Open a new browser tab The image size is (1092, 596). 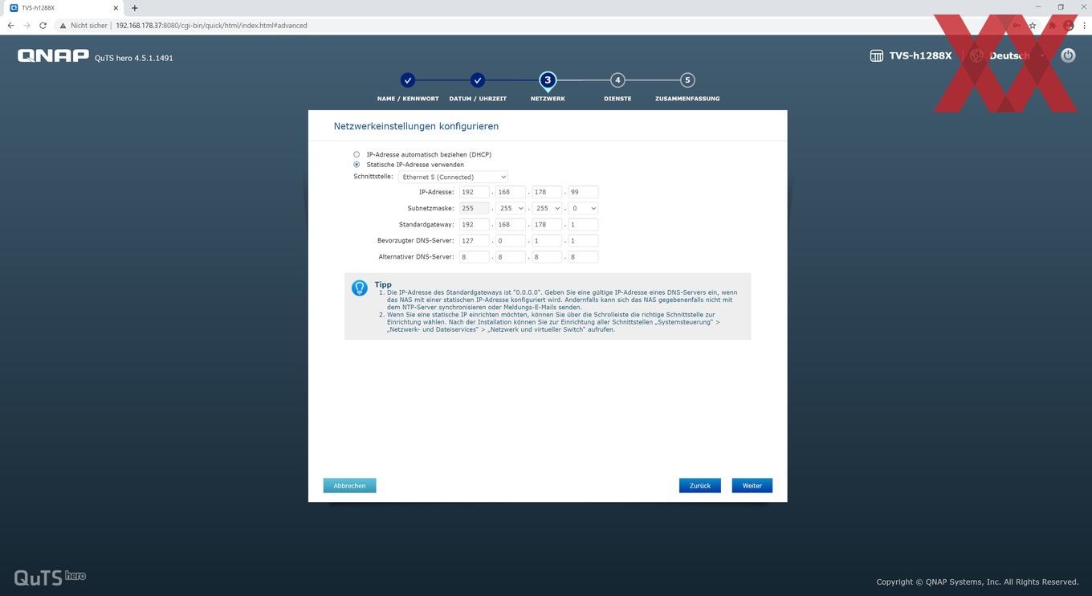click(134, 8)
